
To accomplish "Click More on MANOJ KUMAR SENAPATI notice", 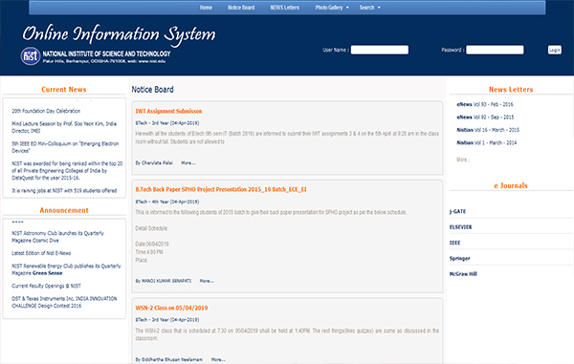I will click(207, 281).
